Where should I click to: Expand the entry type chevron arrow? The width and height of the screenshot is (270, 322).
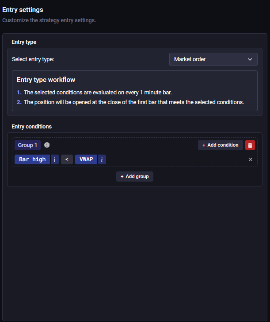[x=250, y=59]
